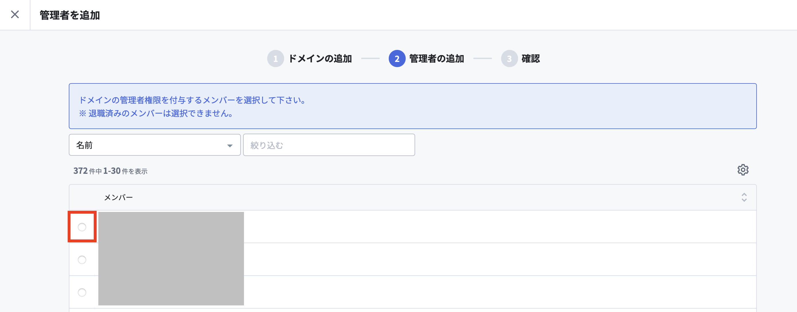Focus the 絞り込む filter input field
The height and width of the screenshot is (312, 797).
click(x=329, y=145)
